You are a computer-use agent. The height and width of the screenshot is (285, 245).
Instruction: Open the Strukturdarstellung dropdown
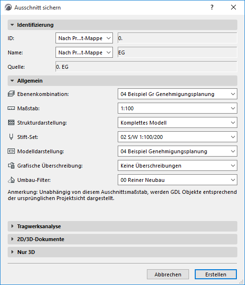pyautogui.click(x=178, y=123)
